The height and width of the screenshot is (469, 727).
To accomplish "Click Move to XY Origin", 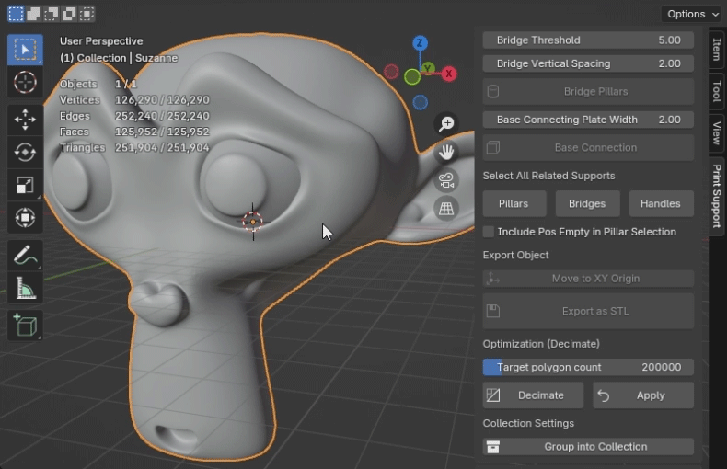I will click(x=588, y=279).
